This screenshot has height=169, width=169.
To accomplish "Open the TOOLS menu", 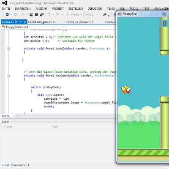I will (134, 8).
